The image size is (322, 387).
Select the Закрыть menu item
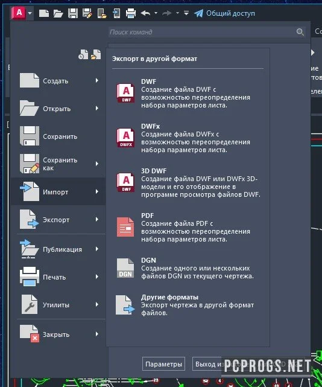59,334
